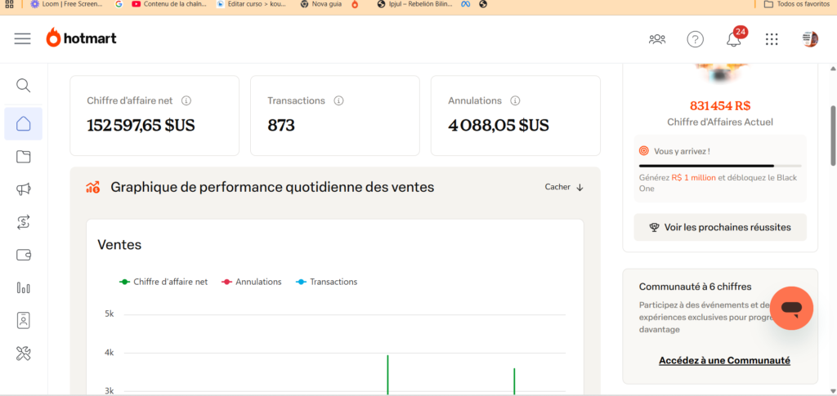This screenshot has width=837, height=396.
Task: Click Voir les prochaines réussites button
Action: pyautogui.click(x=720, y=227)
